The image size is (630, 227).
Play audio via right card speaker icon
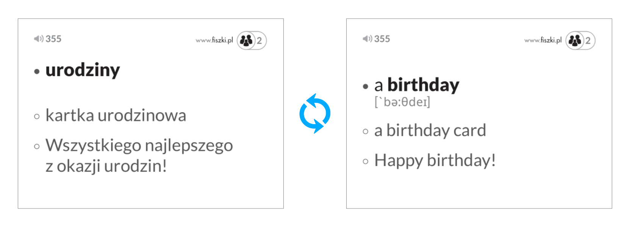tap(367, 39)
